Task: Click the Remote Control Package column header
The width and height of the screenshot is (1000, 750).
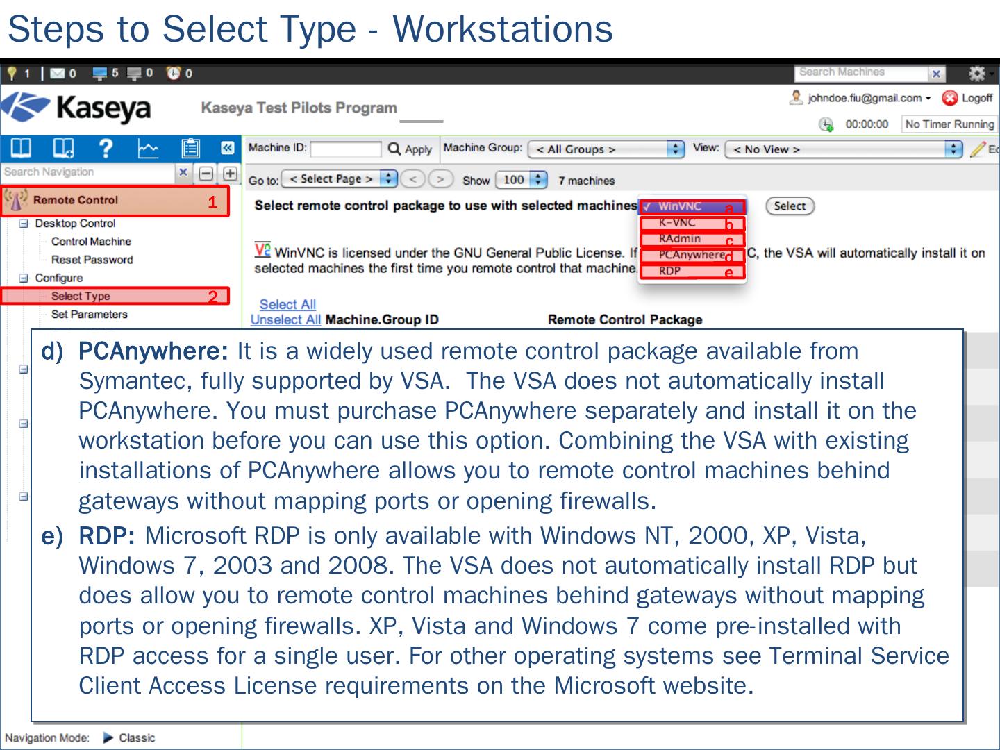Action: coord(625,319)
